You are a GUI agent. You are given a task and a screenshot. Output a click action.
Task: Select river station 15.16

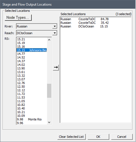click(32, 46)
